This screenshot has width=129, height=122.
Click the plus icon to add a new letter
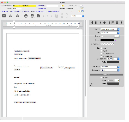pos(4,16)
